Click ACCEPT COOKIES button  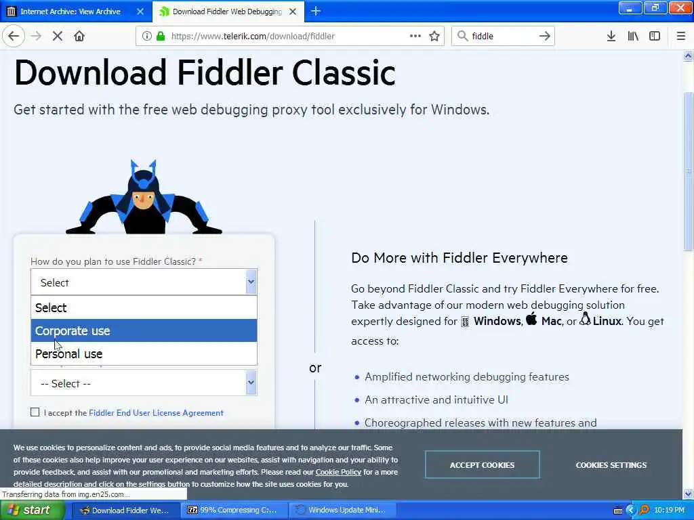pyautogui.click(x=482, y=464)
